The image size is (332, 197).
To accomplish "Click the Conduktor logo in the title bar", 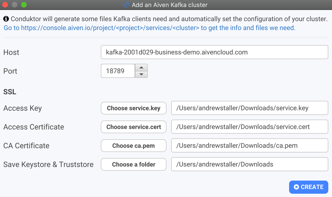I will 126,5.
